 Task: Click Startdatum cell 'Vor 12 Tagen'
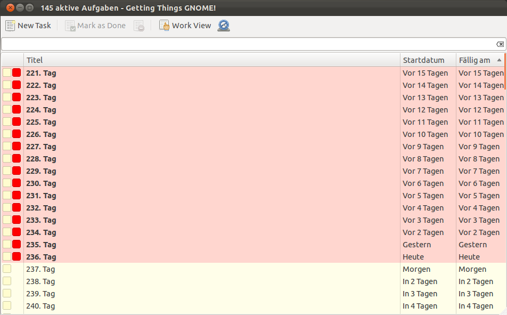point(425,110)
